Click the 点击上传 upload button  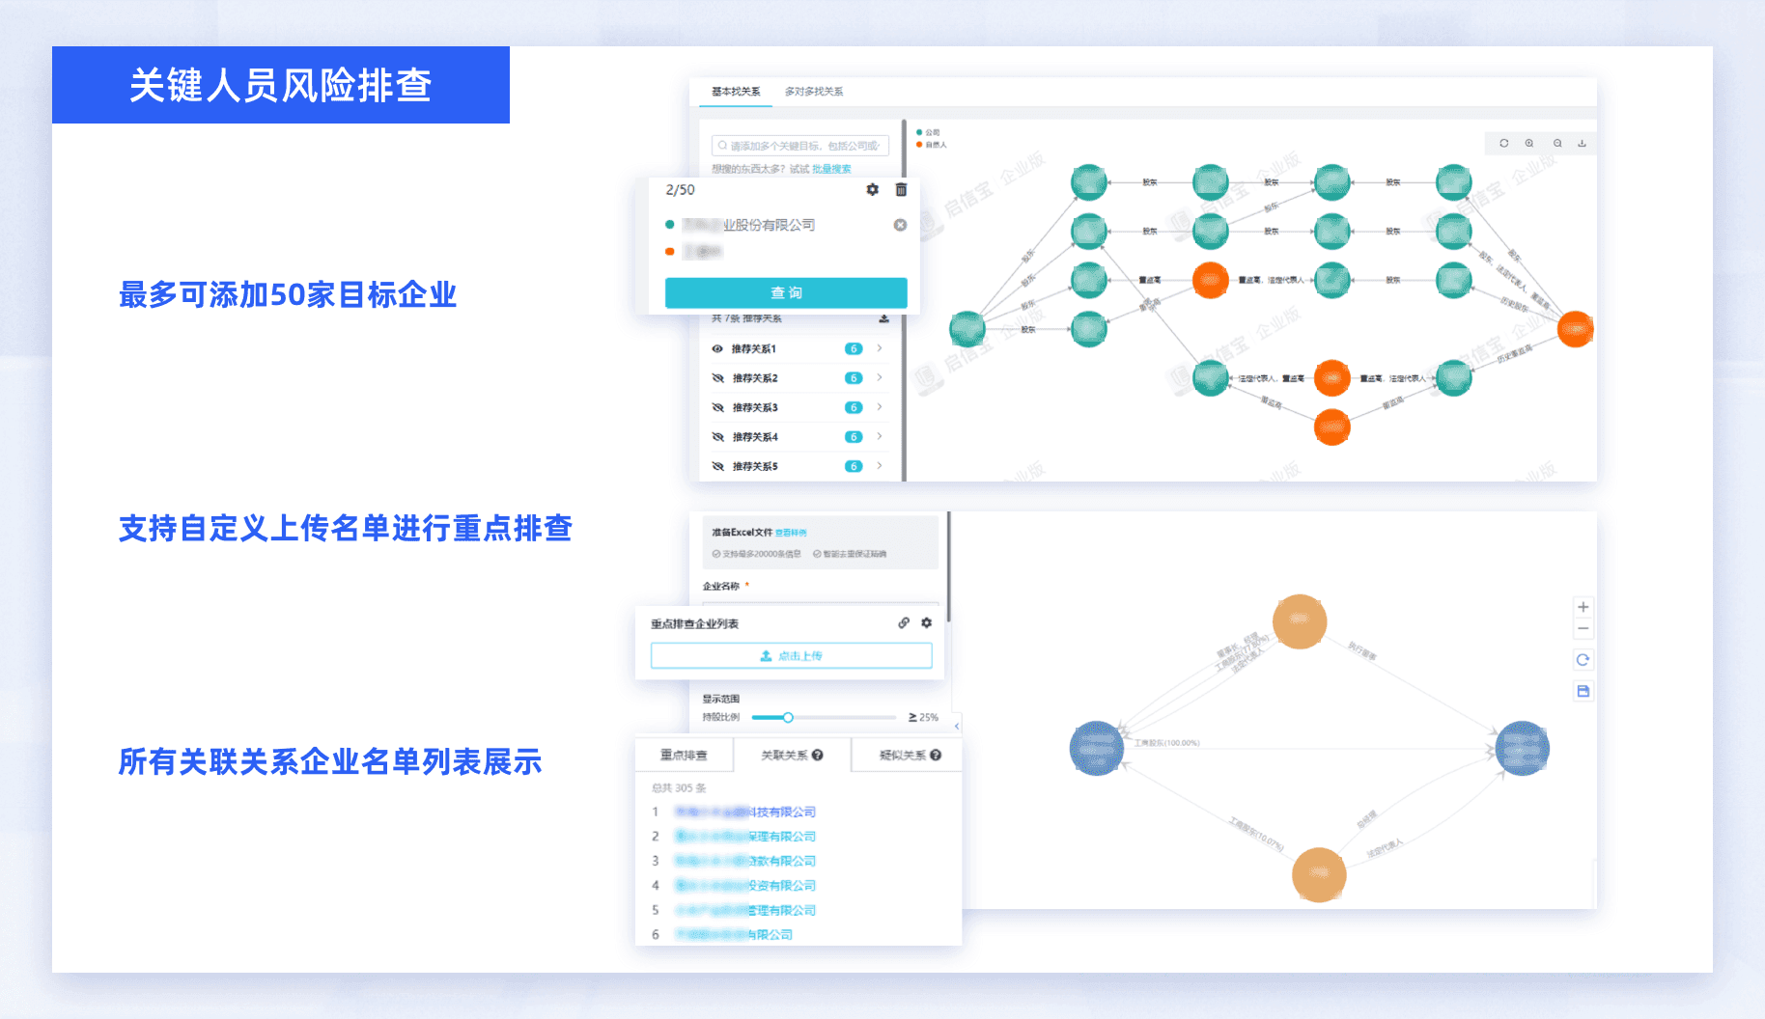tap(791, 656)
